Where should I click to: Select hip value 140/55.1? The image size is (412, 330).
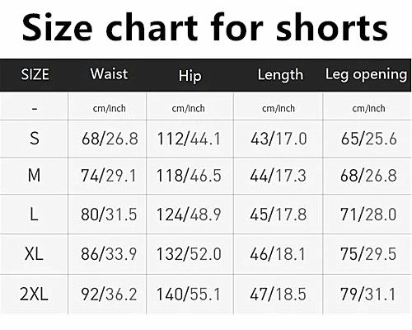point(189,294)
